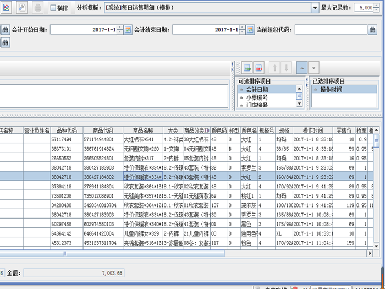This screenshot has height=289, width=385.
Task: Click the red-arrow add sort item icon
Action: coord(258,67)
